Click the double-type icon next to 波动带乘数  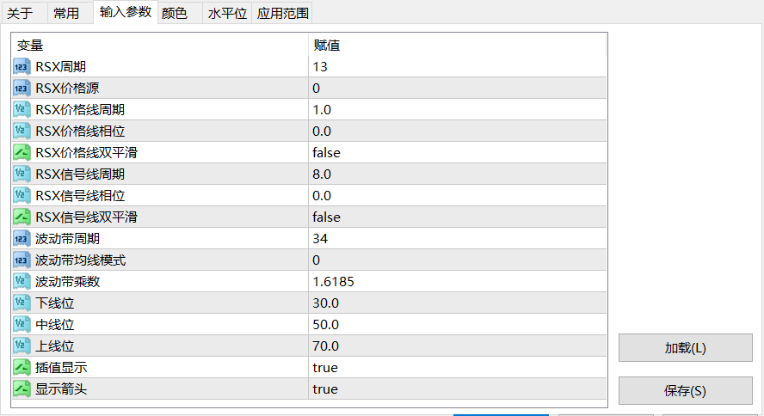tap(22, 282)
